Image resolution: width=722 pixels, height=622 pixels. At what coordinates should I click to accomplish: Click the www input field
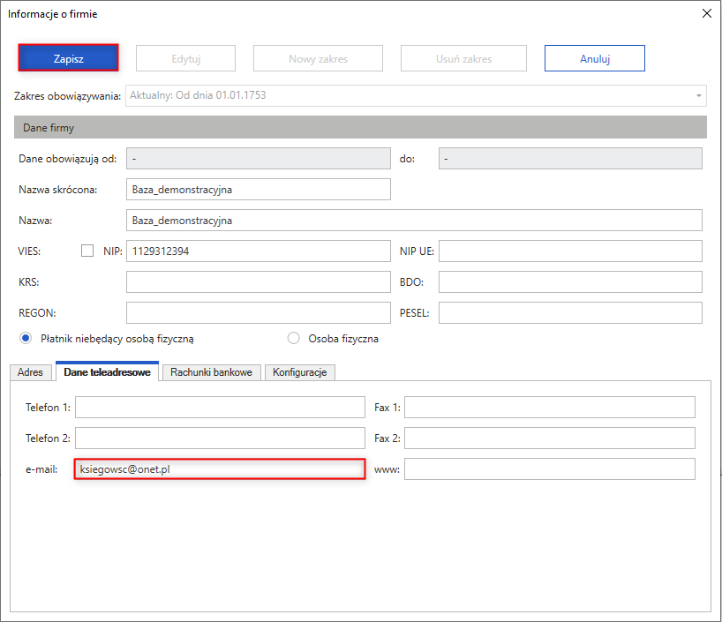[x=550, y=468]
